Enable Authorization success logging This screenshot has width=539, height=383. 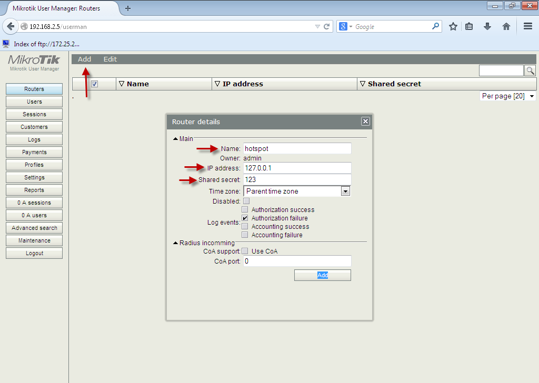point(245,209)
